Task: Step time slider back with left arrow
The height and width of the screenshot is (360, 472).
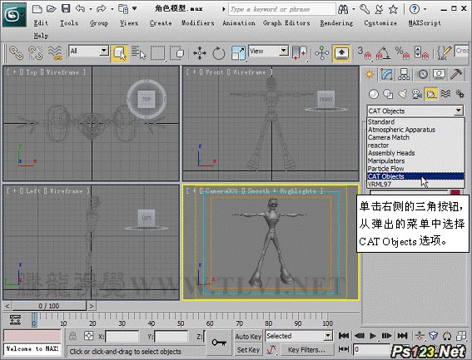Action: click(7, 306)
